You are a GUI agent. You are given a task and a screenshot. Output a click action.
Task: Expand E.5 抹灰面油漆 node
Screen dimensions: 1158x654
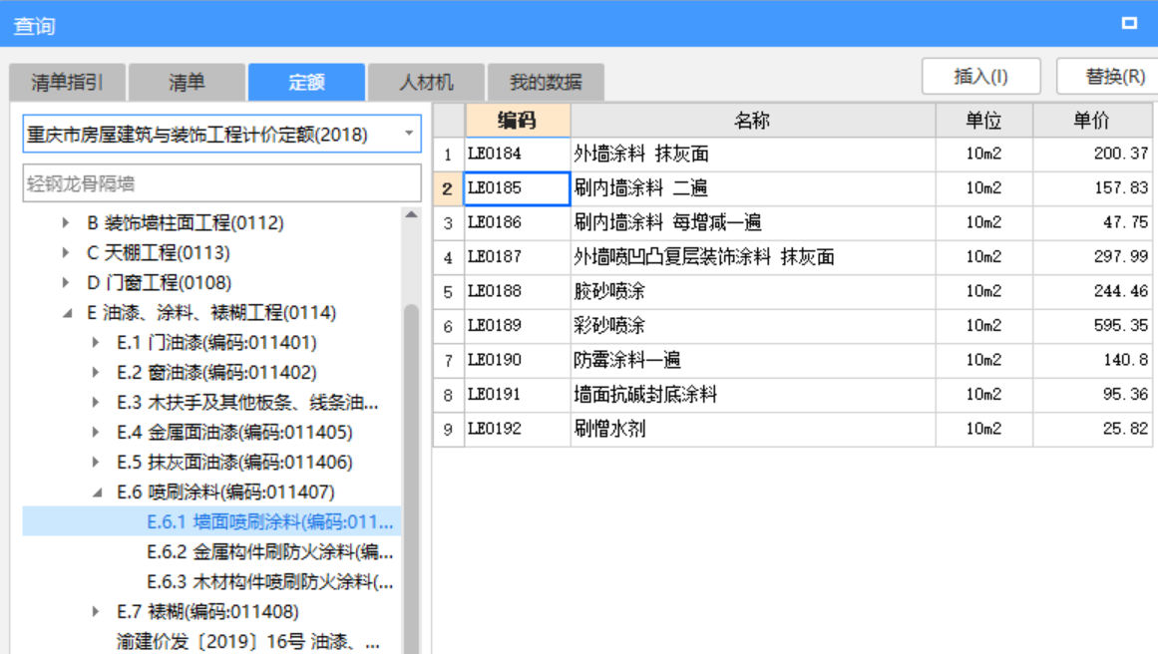click(96, 462)
